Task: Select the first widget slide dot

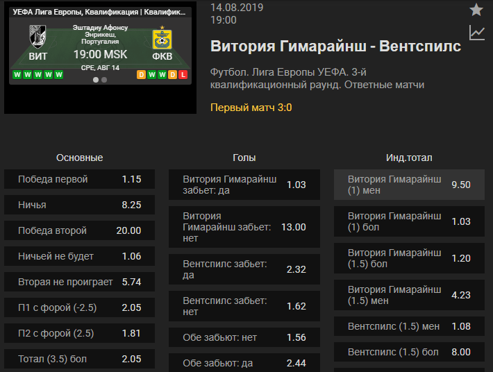Action: pyautogui.click(x=96, y=80)
